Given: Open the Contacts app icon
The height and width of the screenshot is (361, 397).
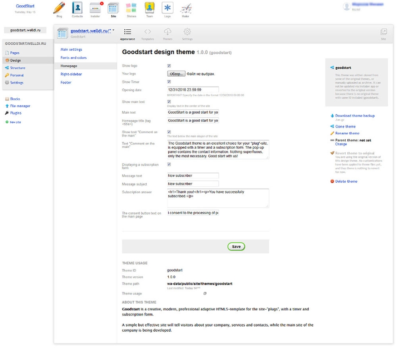Looking at the screenshot, I should pos(77,8).
